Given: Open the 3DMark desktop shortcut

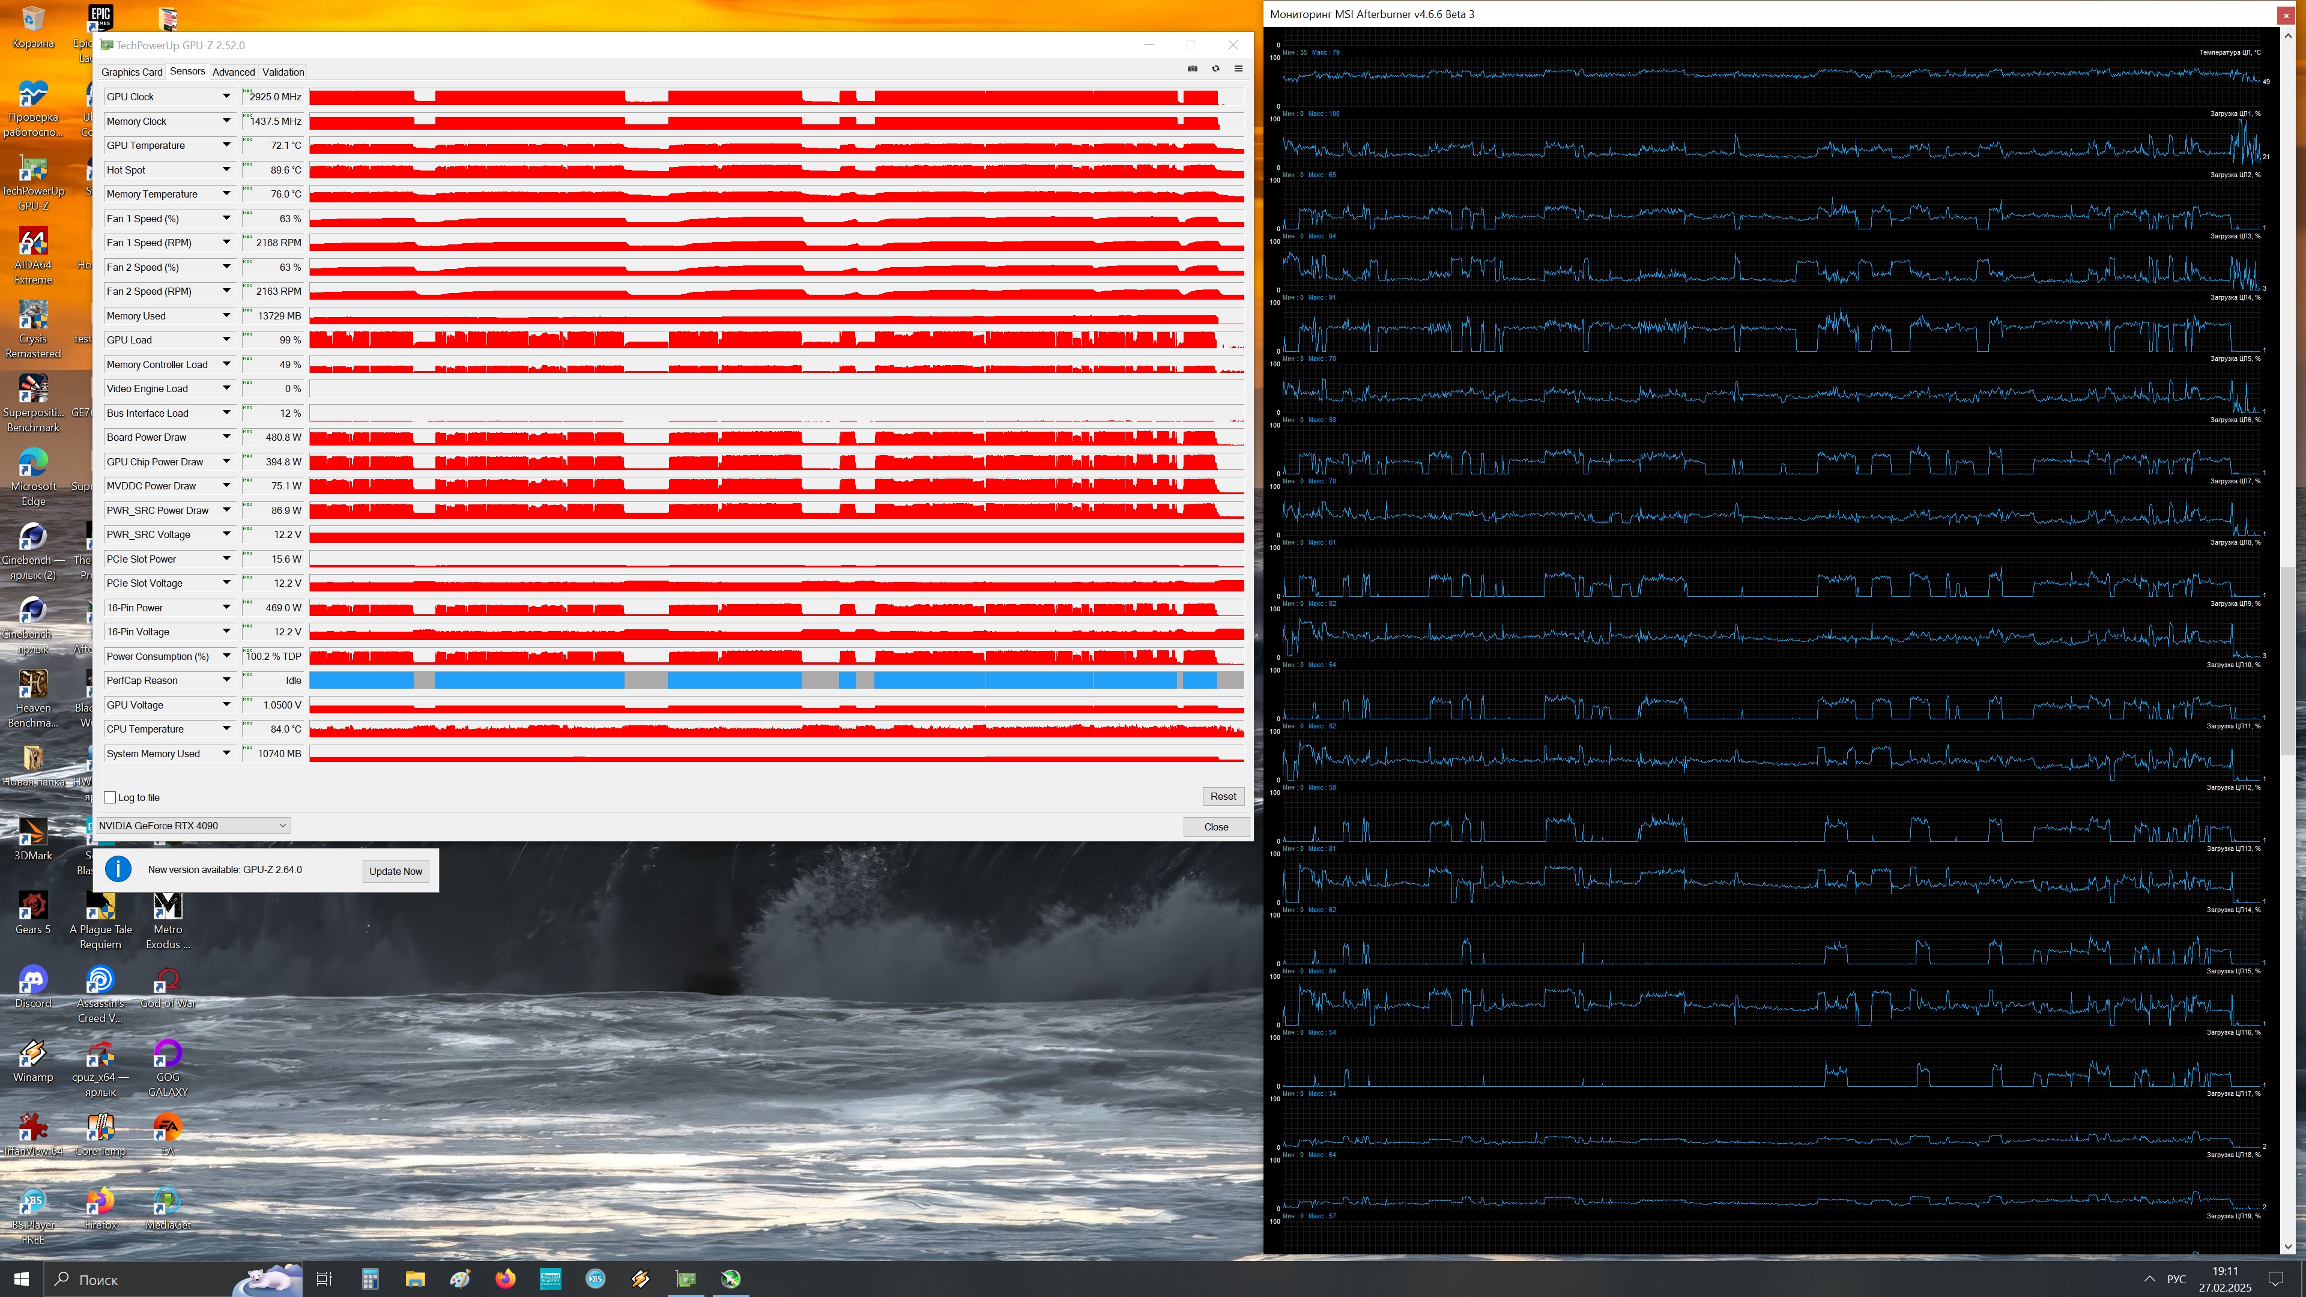Looking at the screenshot, I should [x=33, y=833].
